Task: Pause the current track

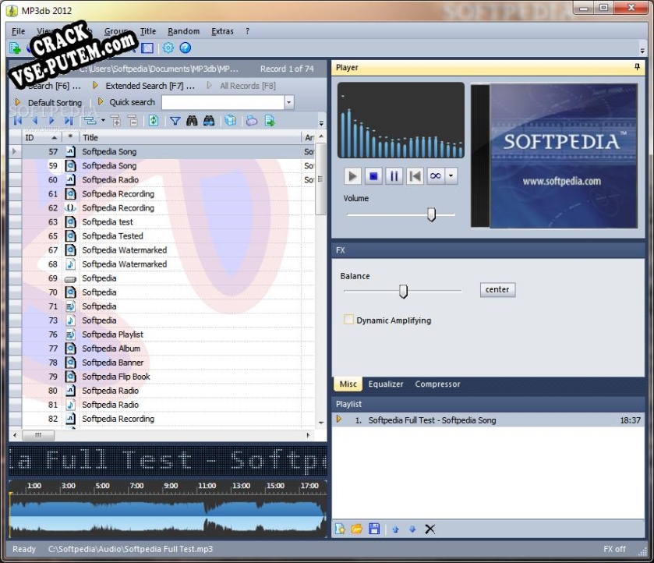Action: [394, 176]
